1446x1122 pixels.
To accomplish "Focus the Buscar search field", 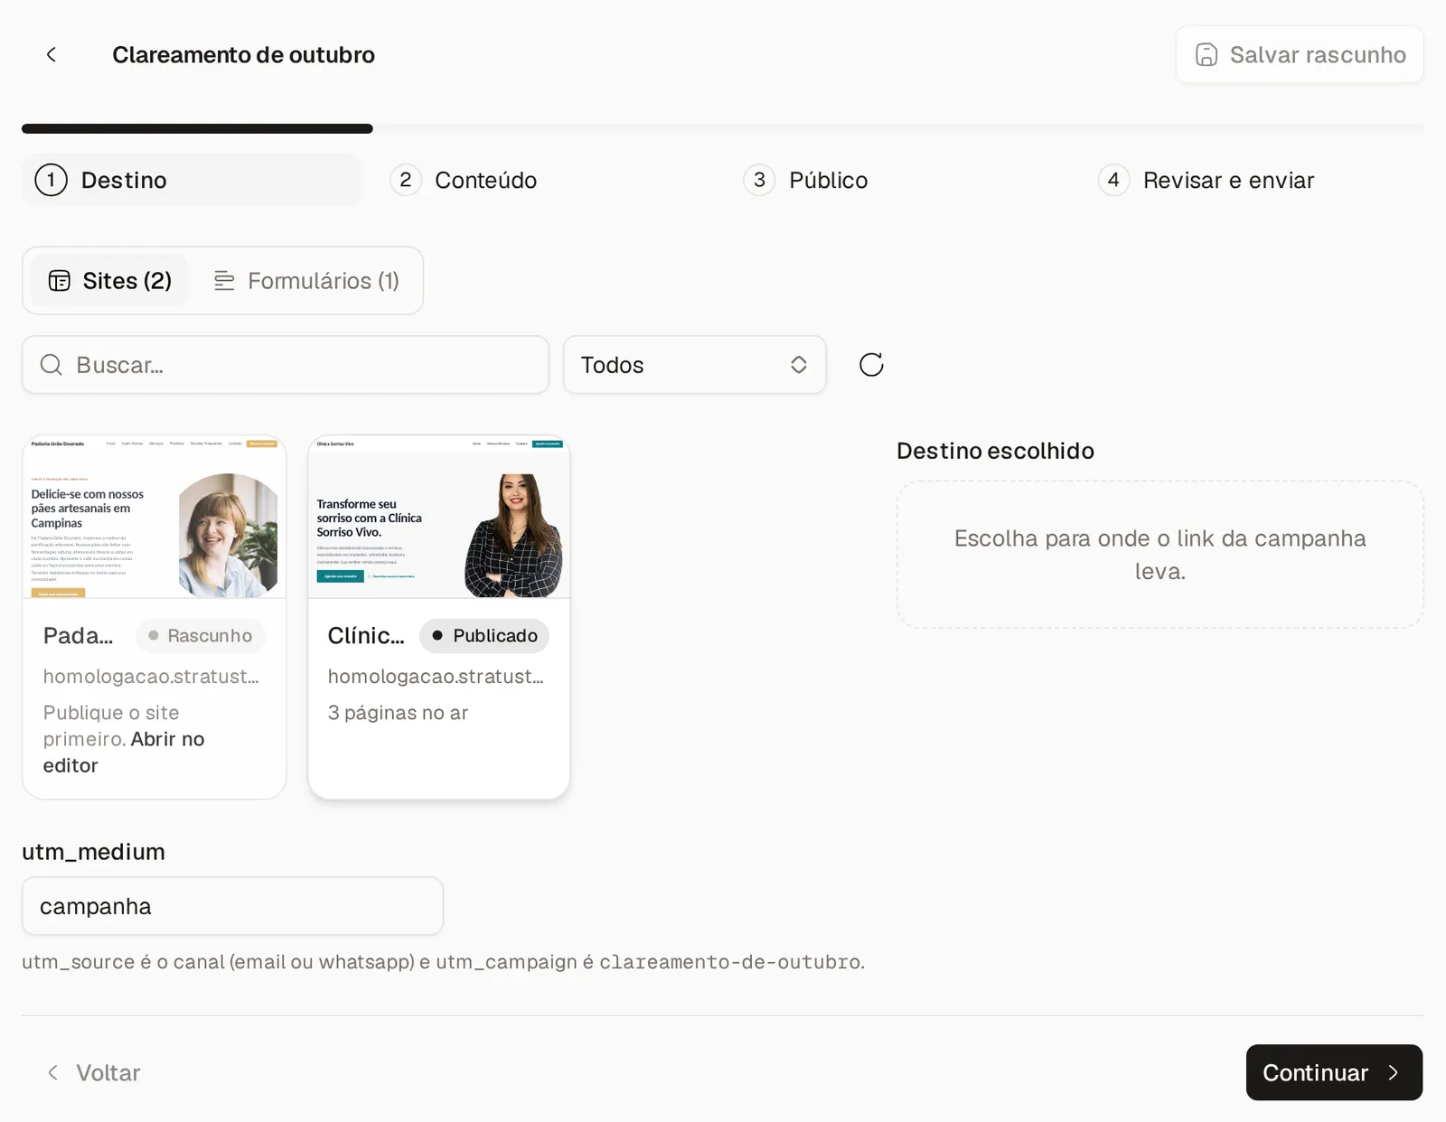I will click(286, 365).
